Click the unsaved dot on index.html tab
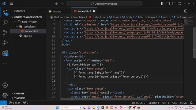196x110 pixels. tap(94, 11)
